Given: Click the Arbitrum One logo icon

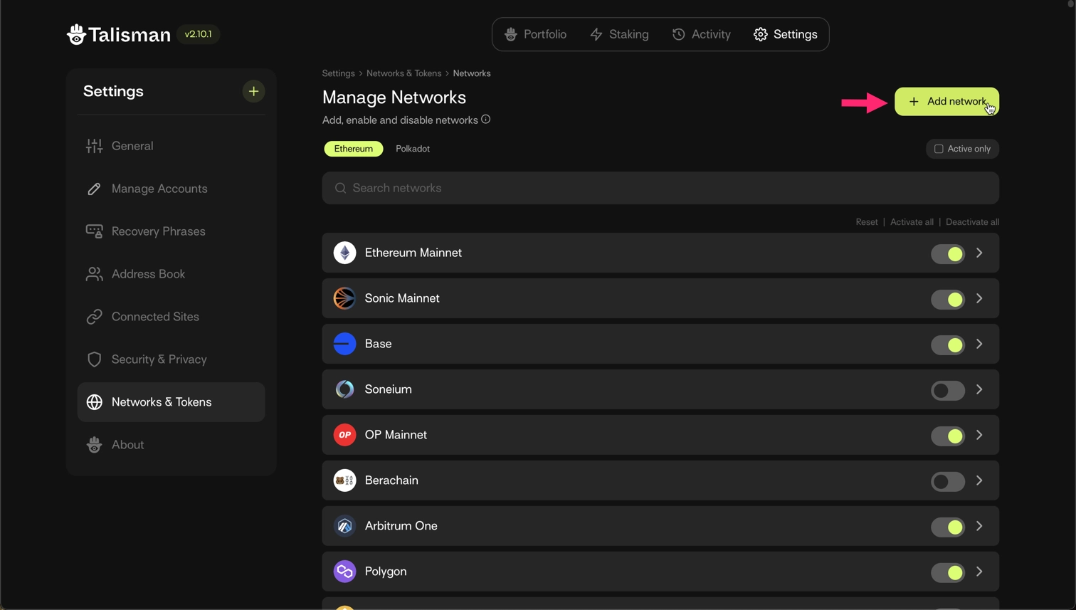Looking at the screenshot, I should click(344, 526).
